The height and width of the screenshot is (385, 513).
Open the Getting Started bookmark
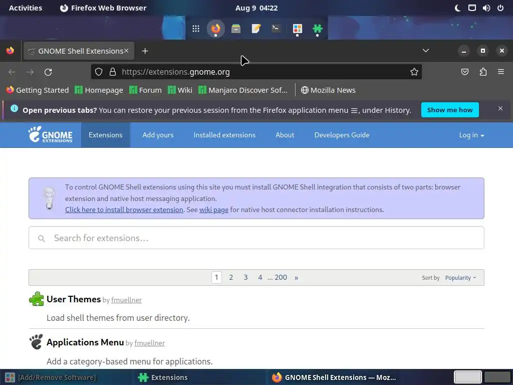[38, 90]
